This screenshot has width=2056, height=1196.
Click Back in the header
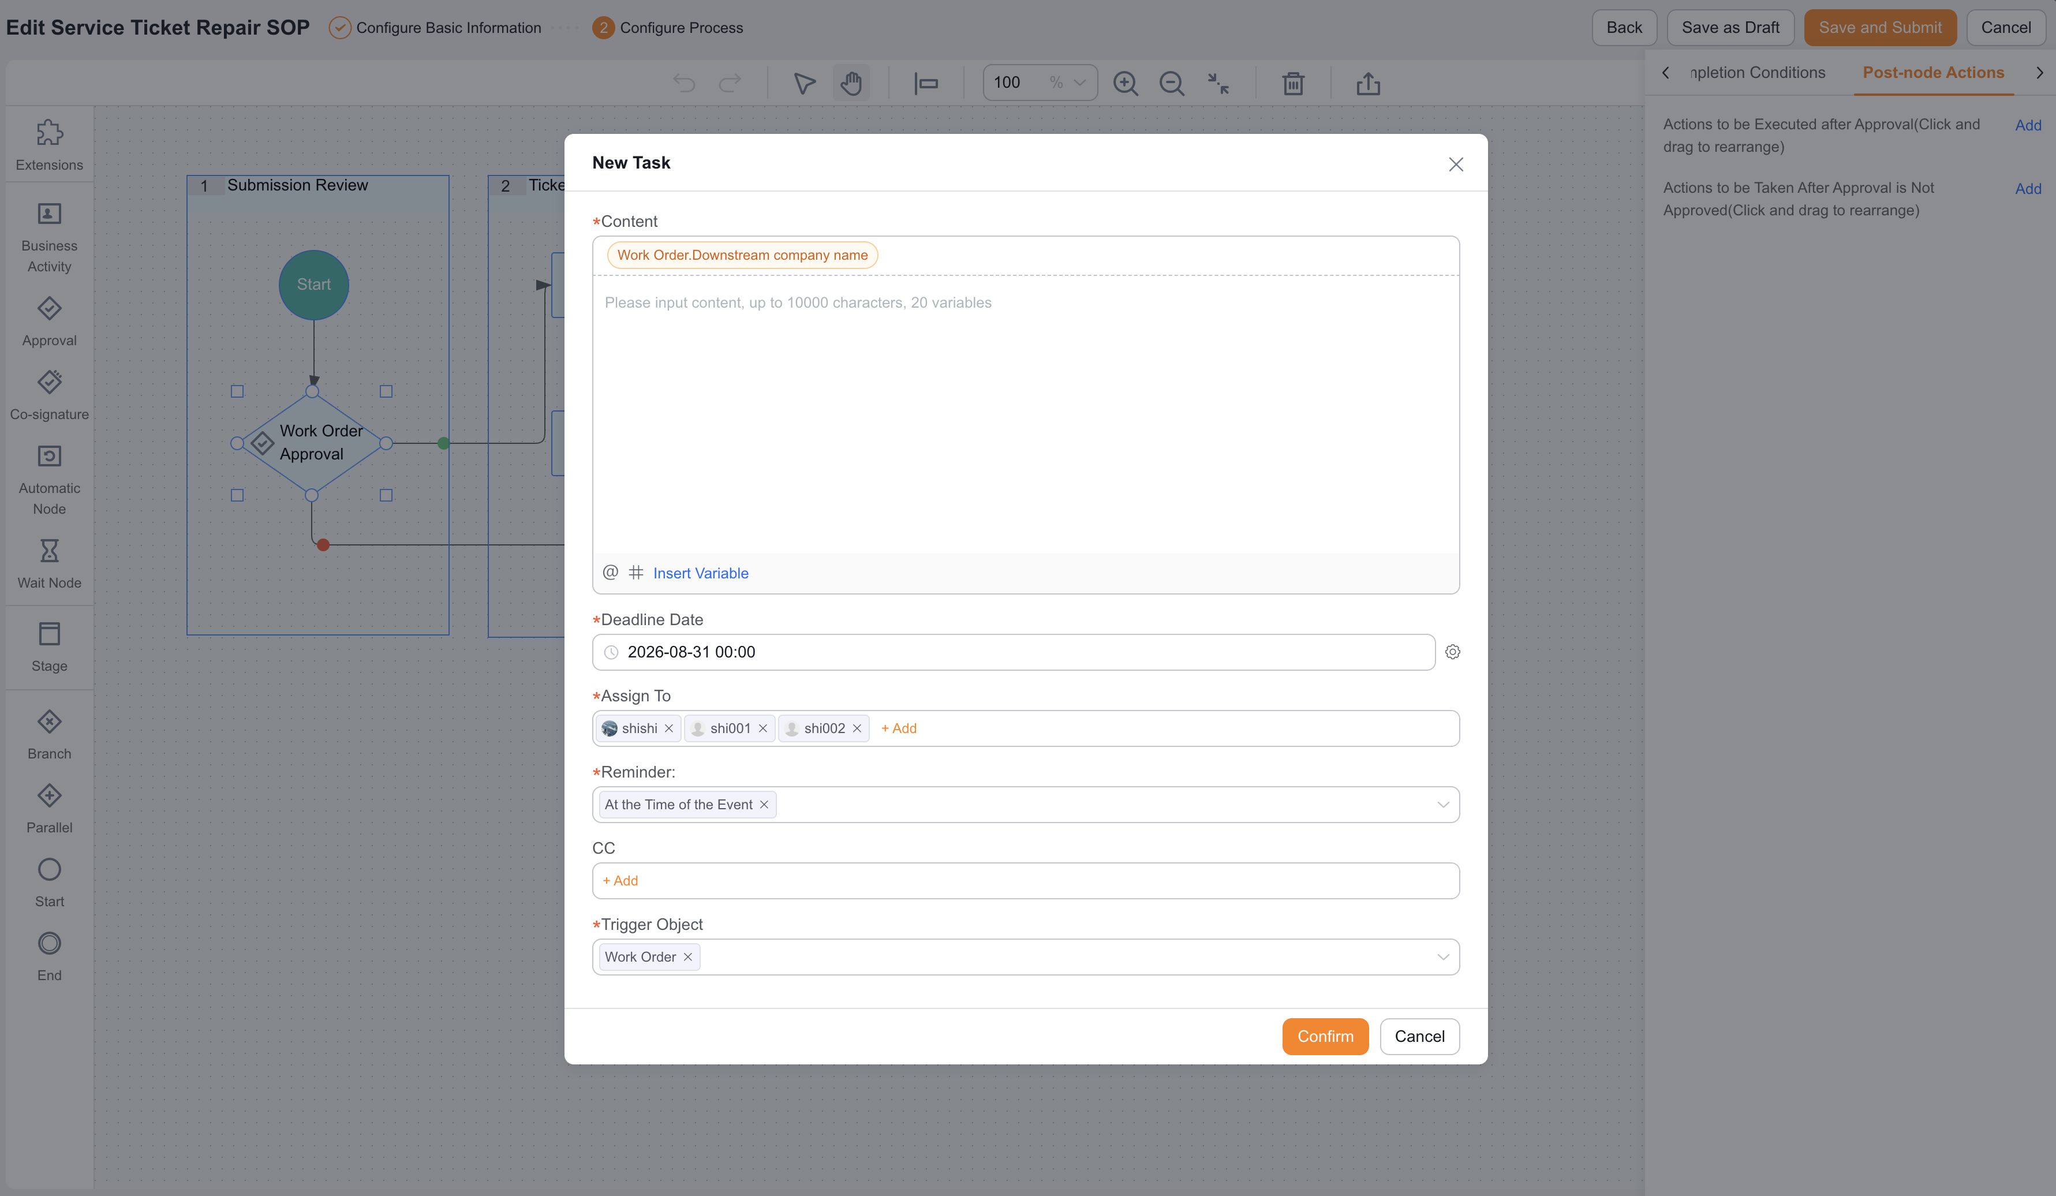point(1624,28)
